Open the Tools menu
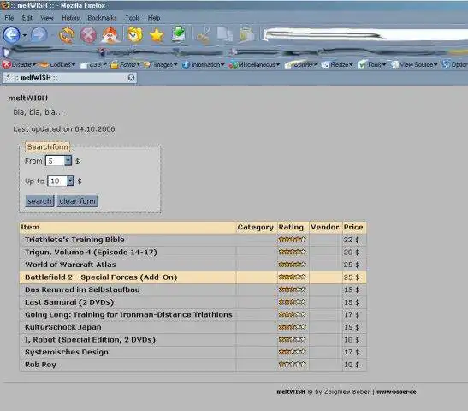 [133, 18]
